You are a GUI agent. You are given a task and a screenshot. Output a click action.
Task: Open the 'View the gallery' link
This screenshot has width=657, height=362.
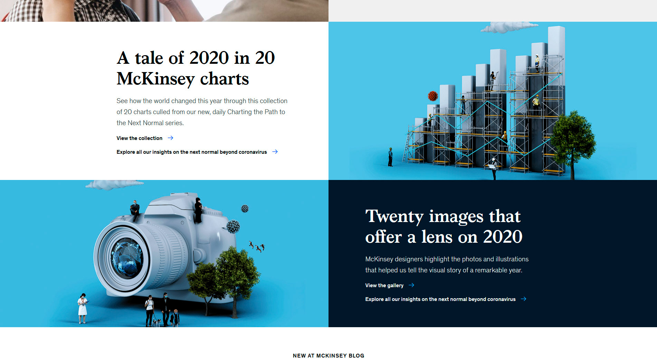[x=384, y=285]
